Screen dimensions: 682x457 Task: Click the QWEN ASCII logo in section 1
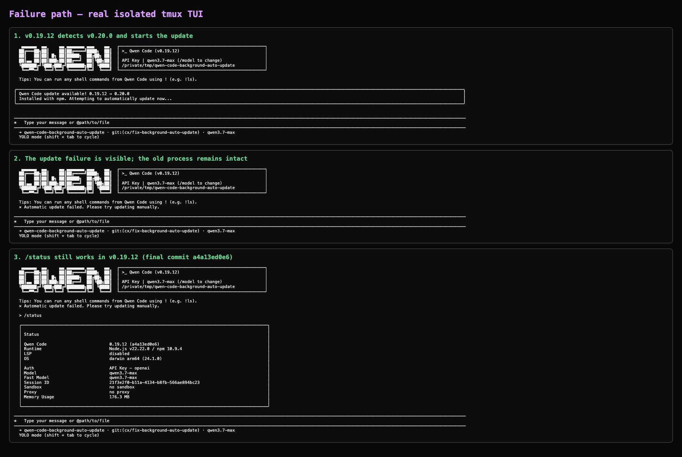pos(65,58)
